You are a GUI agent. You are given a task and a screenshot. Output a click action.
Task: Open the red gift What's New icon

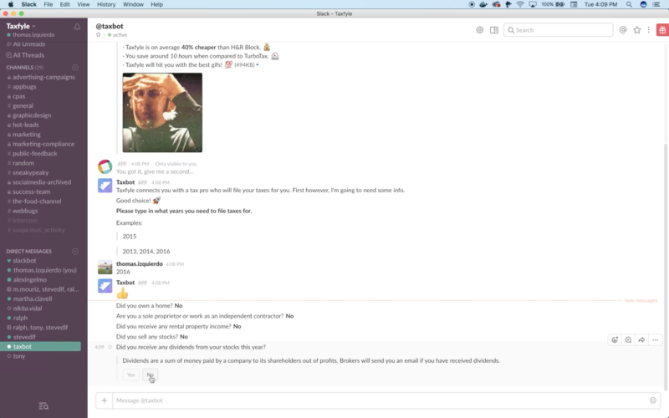point(661,30)
